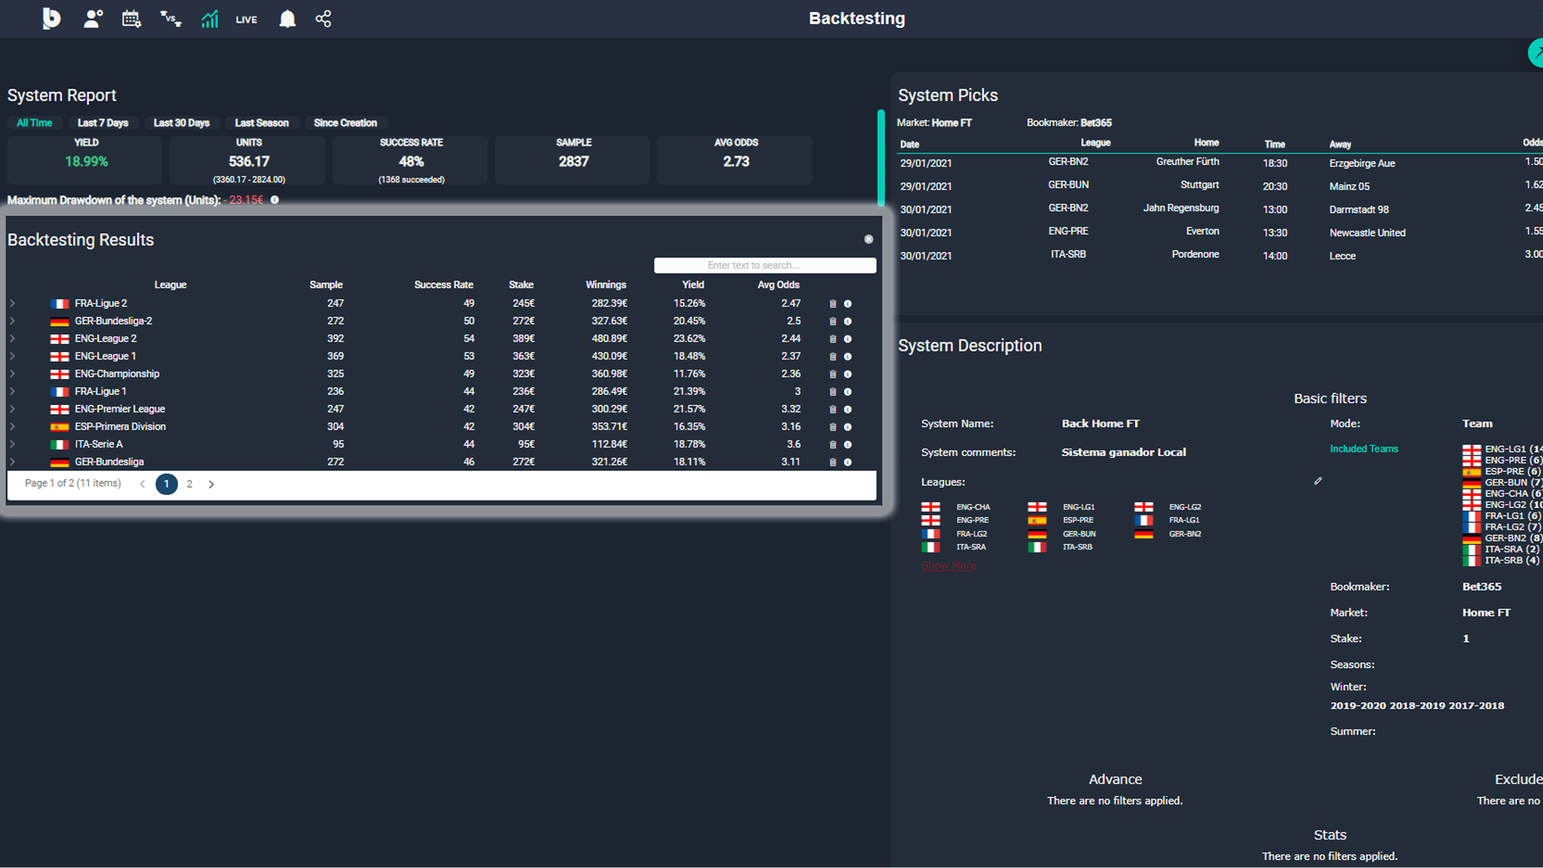Expand the ITA-Serie A league details
The image size is (1543, 868).
tap(13, 444)
